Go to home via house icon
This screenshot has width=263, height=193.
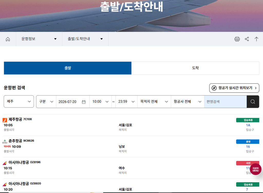click(8, 39)
